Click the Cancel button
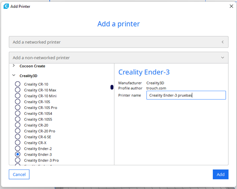Screen dimensions: 237x189 pos(19,174)
